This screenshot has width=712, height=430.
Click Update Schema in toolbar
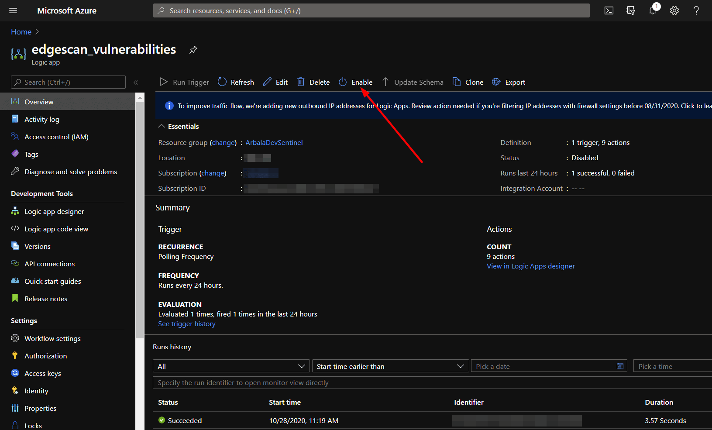point(413,82)
